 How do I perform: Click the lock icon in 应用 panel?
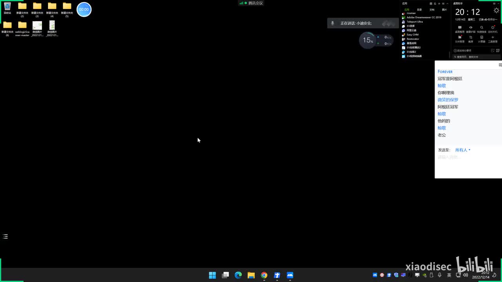coord(435,4)
